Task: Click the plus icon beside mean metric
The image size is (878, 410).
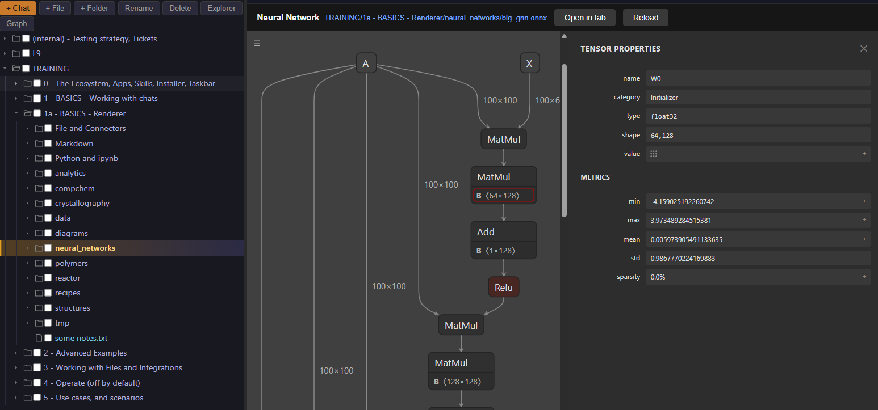Action: (864, 239)
